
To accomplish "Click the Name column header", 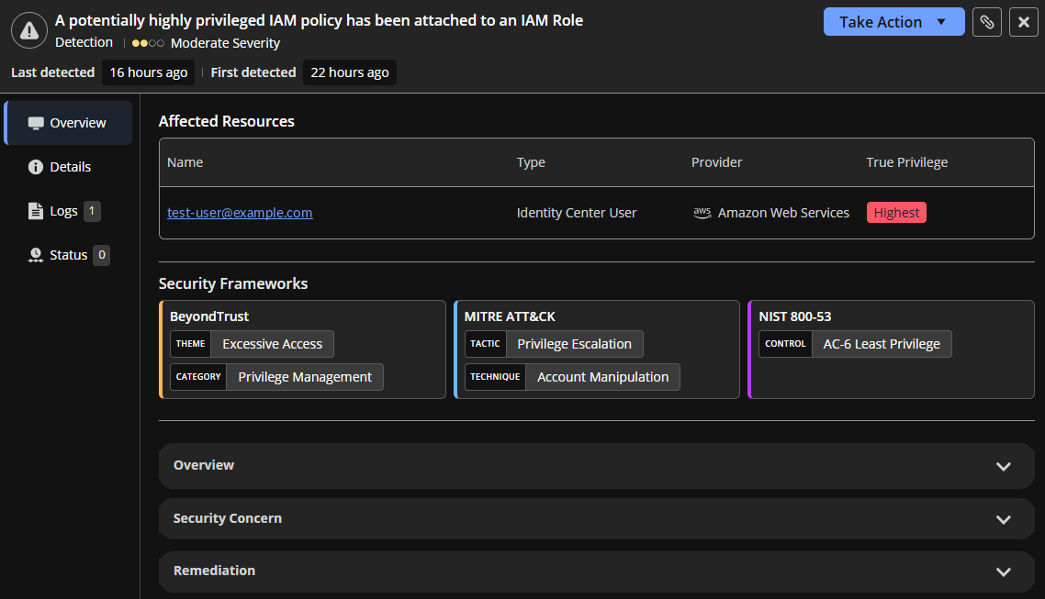I will 185,162.
